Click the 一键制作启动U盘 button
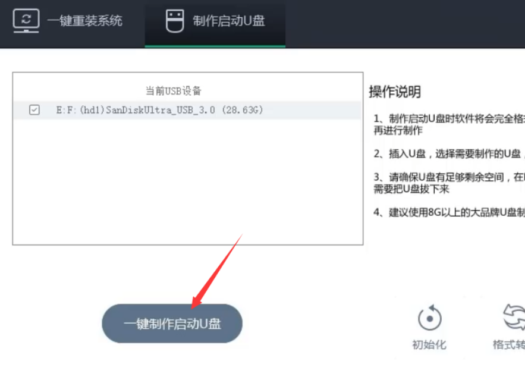This screenshot has width=525, height=383. click(172, 324)
